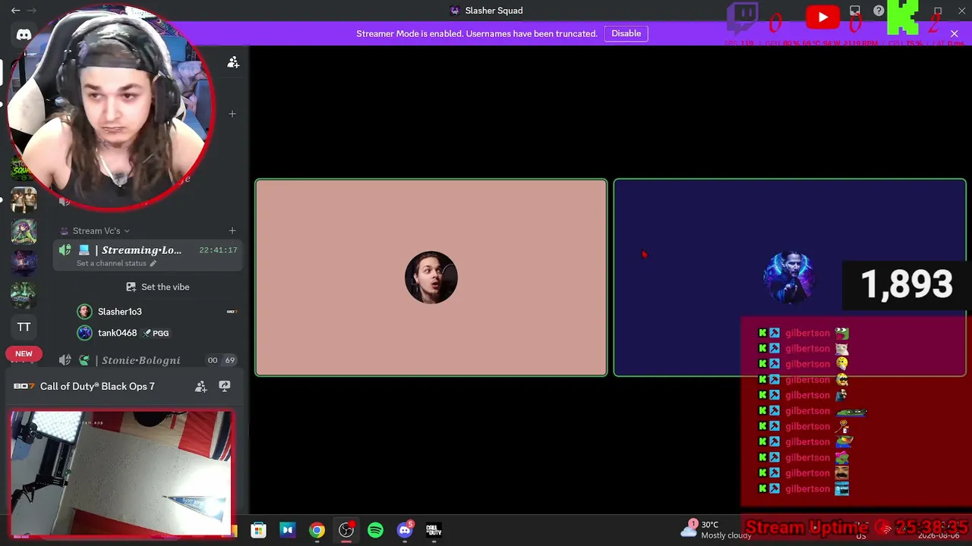Open the Streaming·Lo... voice channel
This screenshot has height=546, width=972.
click(148, 256)
